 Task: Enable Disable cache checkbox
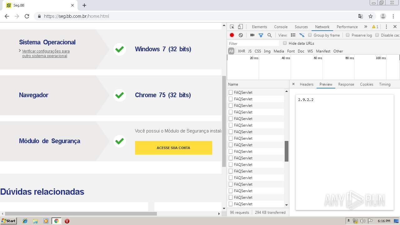[x=377, y=35]
